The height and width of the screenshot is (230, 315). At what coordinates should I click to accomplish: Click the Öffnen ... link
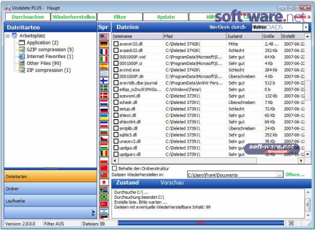295,175
